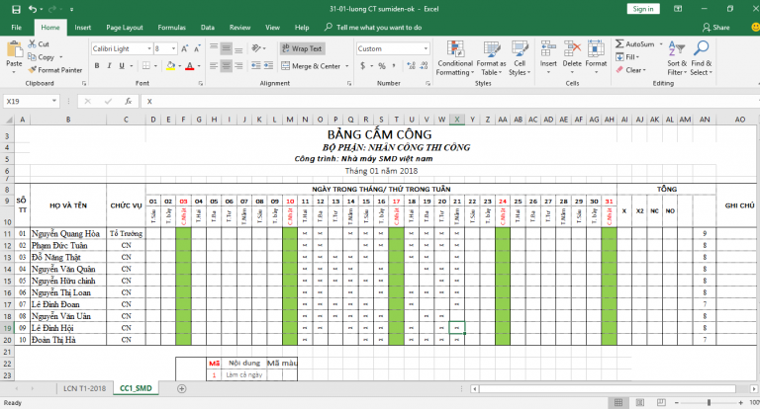The image size is (760, 409).
Task: Open Find & Select menu
Action: (x=702, y=58)
